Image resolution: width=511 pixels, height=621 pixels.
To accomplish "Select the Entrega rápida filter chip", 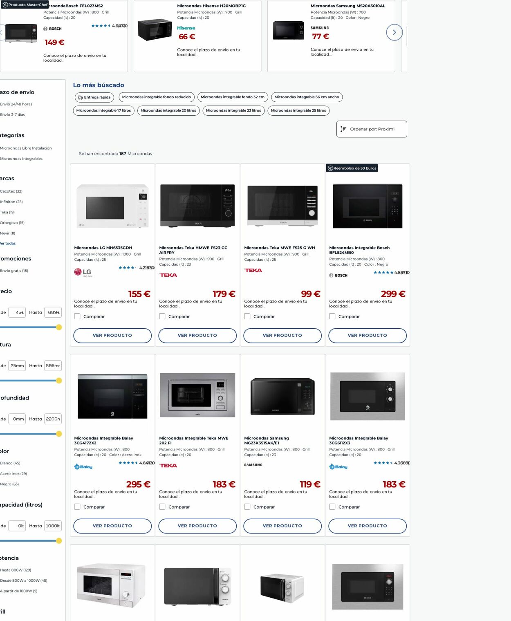I will [94, 97].
